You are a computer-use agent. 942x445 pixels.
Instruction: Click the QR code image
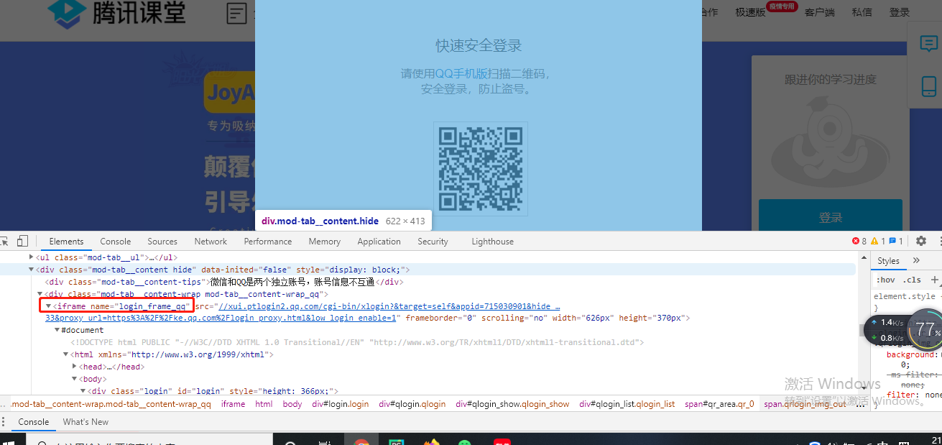(x=481, y=169)
